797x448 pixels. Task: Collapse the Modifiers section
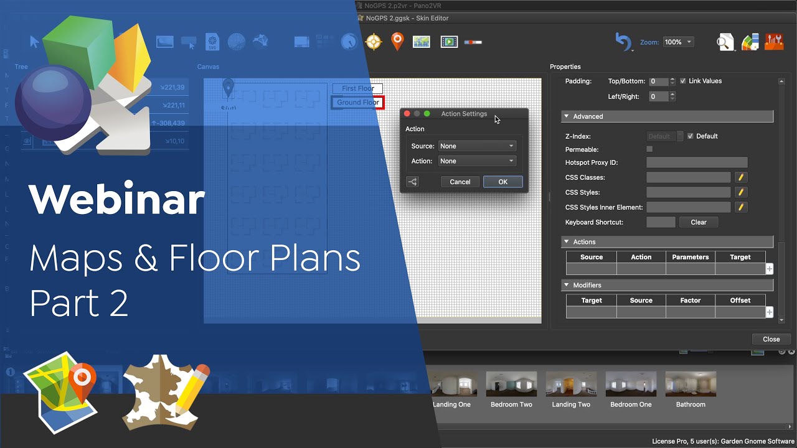[x=667, y=285]
